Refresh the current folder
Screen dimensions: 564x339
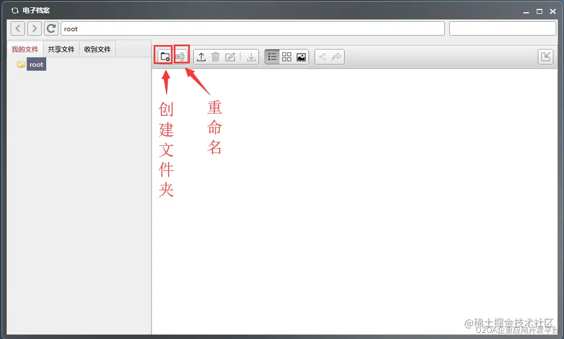click(x=51, y=28)
